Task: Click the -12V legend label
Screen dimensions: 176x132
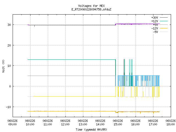Action: click(x=155, y=28)
